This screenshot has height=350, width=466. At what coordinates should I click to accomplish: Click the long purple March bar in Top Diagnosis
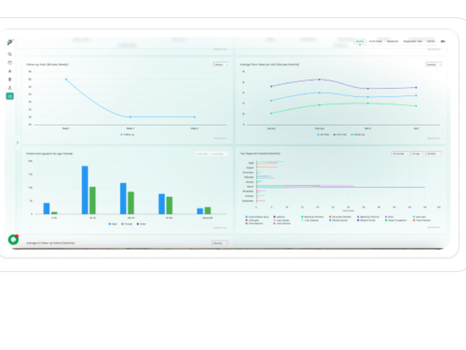click(341, 187)
